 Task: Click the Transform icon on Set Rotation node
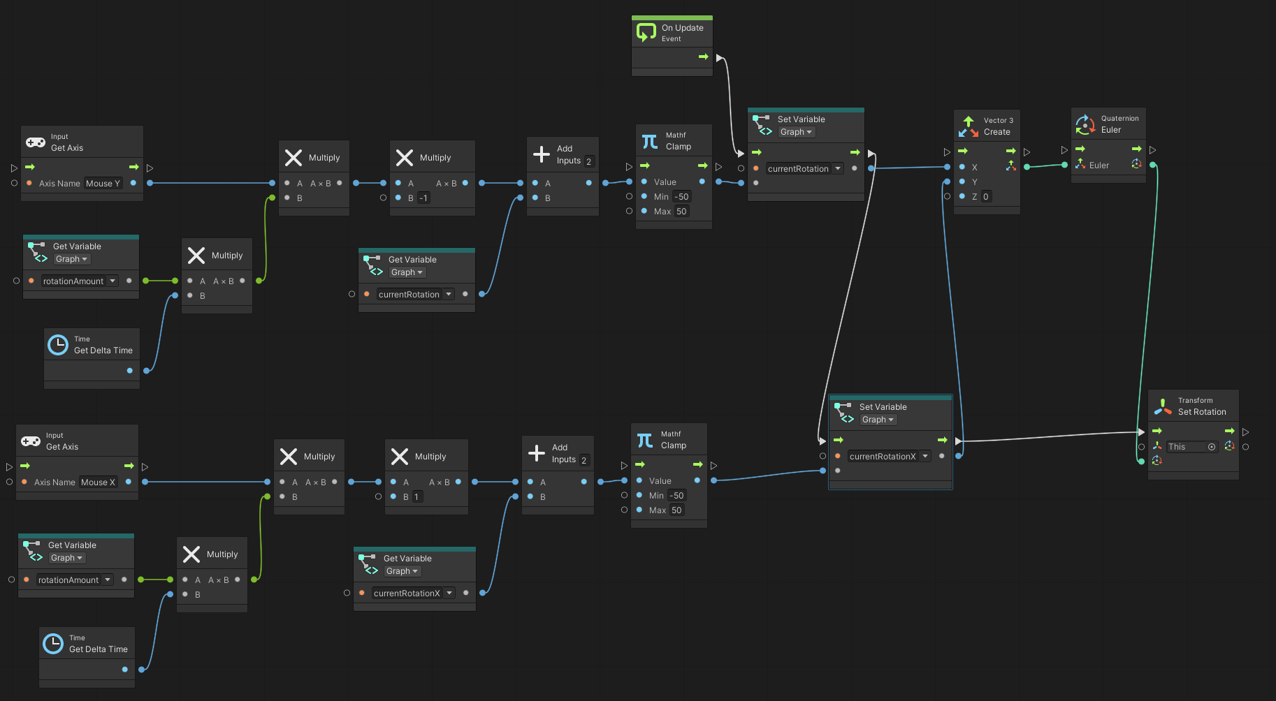tap(1162, 405)
